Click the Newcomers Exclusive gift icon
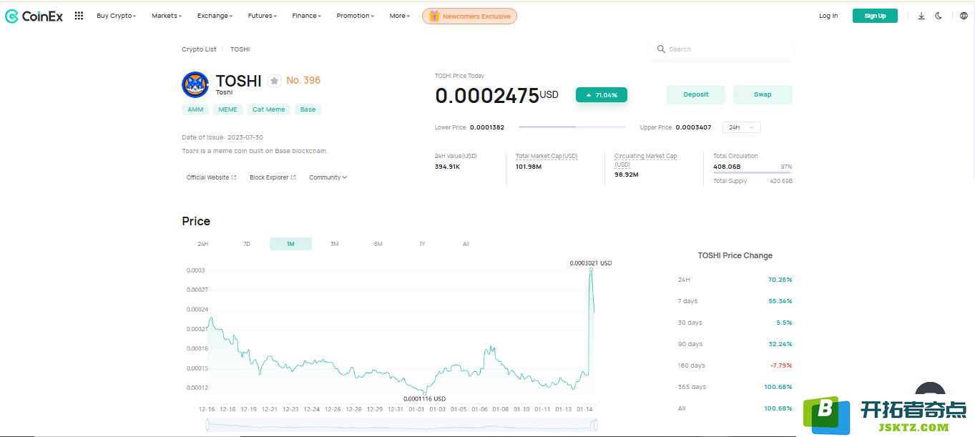Image resolution: width=975 pixels, height=437 pixels. click(x=434, y=16)
